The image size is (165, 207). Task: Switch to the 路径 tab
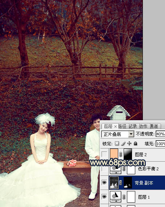click(123, 126)
